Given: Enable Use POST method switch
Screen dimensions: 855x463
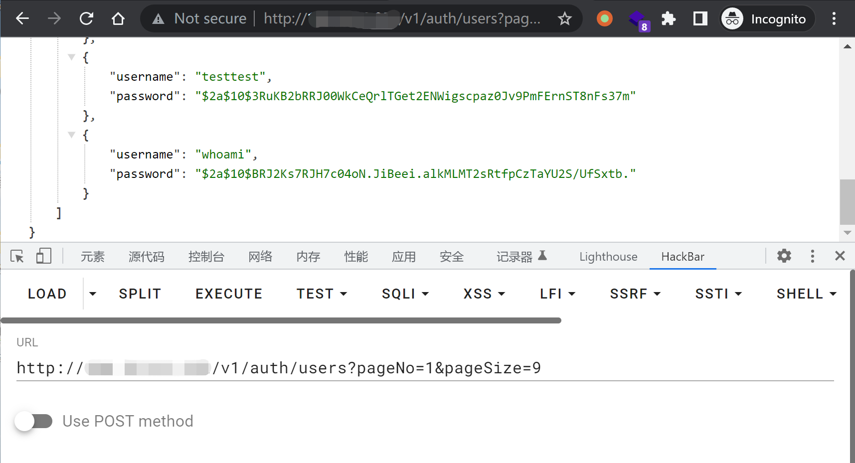Looking at the screenshot, I should [33, 421].
